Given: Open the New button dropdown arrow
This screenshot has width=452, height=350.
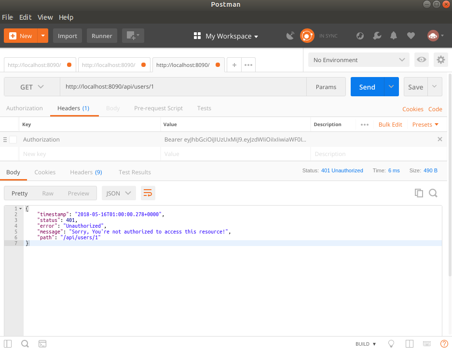Looking at the screenshot, I should click(43, 36).
